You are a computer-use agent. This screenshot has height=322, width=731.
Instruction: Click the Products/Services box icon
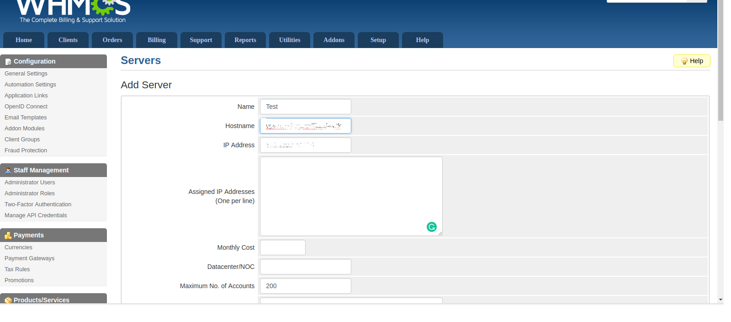pos(8,300)
